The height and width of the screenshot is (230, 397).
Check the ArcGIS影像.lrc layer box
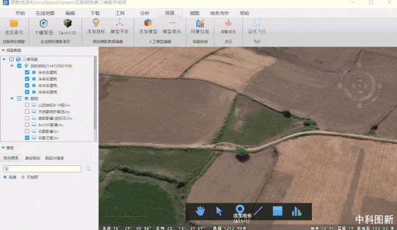[27, 124]
